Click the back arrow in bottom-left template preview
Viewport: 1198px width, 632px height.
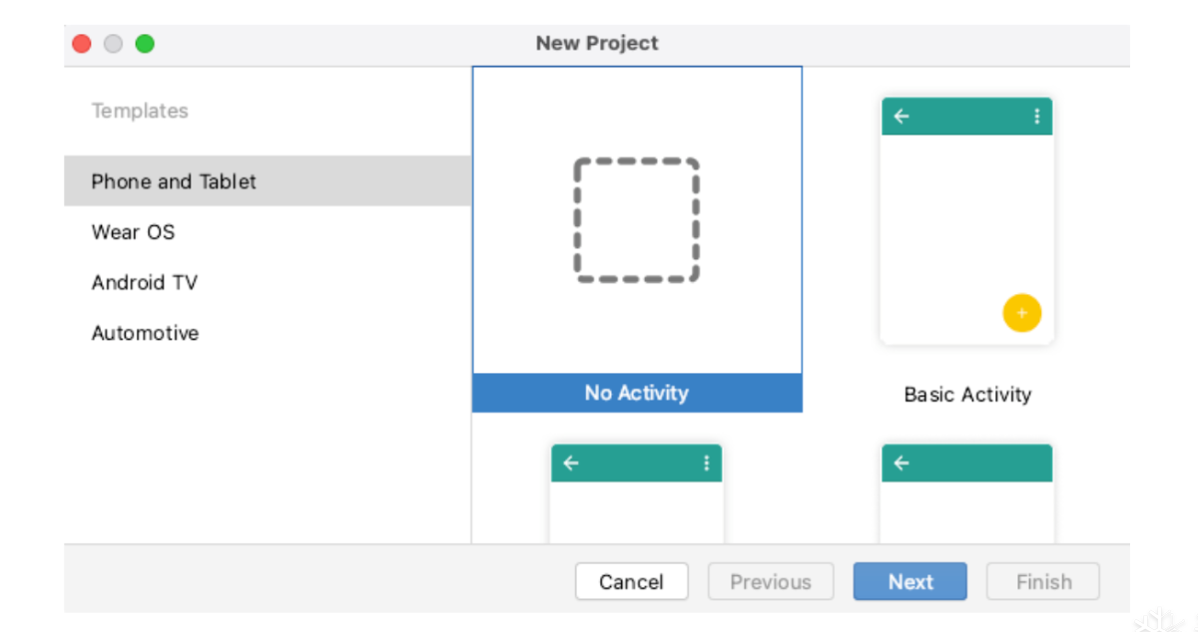tap(571, 464)
